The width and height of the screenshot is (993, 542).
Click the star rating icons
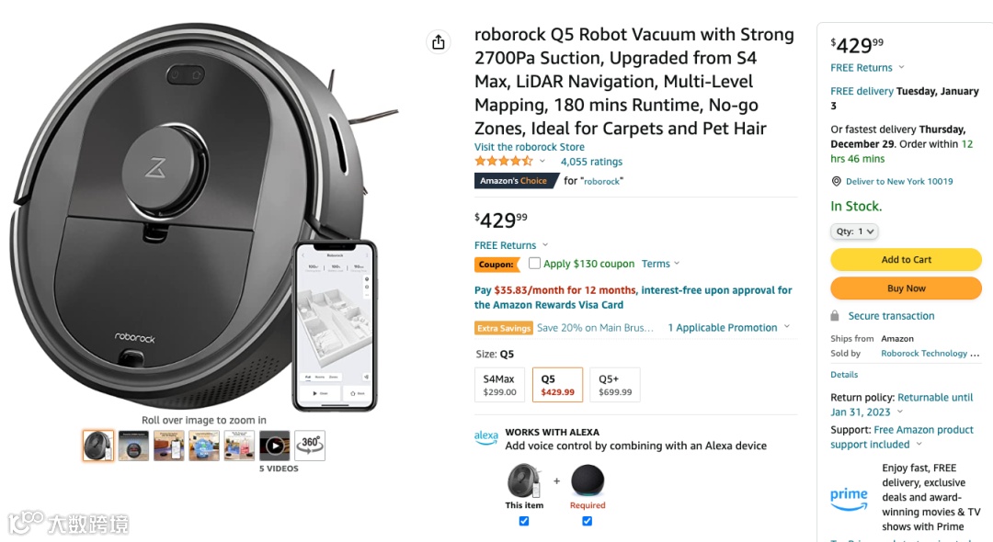(503, 162)
